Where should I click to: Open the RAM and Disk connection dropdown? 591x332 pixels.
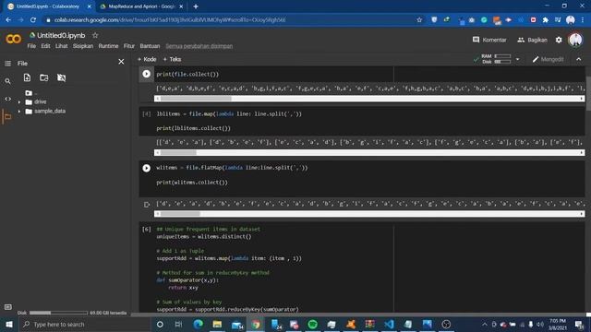[517, 59]
